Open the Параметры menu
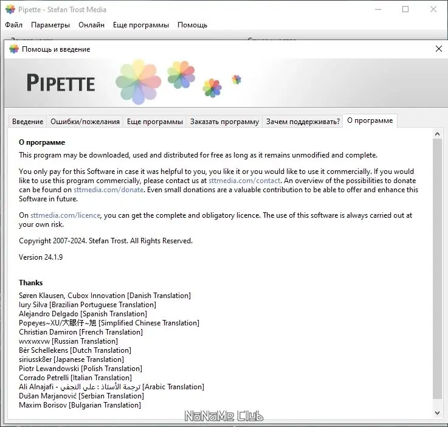This screenshot has width=448, height=427. click(x=50, y=25)
